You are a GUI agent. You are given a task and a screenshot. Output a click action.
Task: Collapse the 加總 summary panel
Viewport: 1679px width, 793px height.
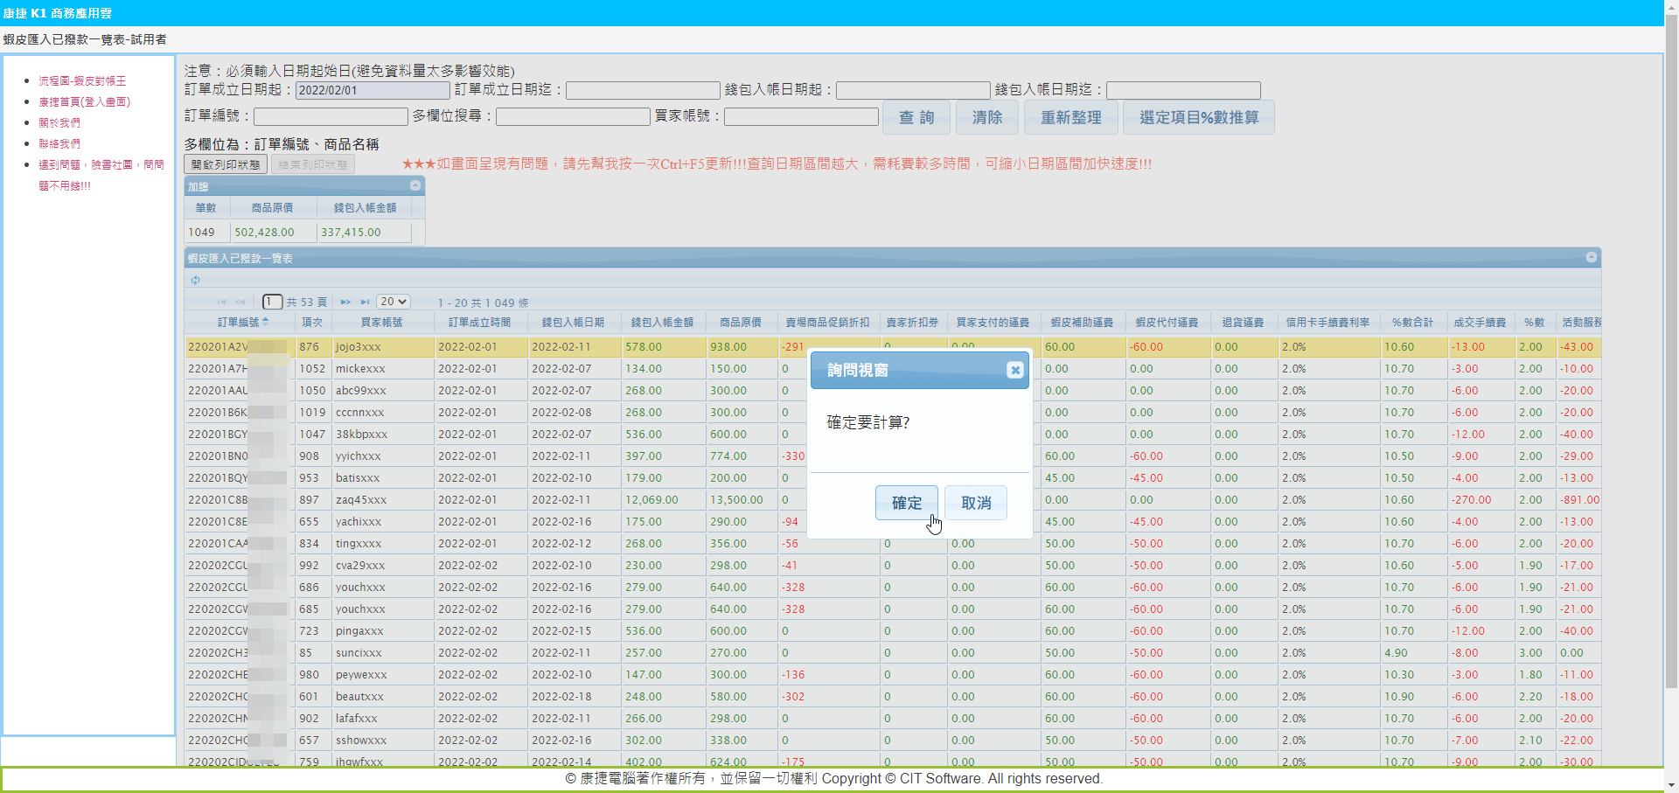pos(415,185)
